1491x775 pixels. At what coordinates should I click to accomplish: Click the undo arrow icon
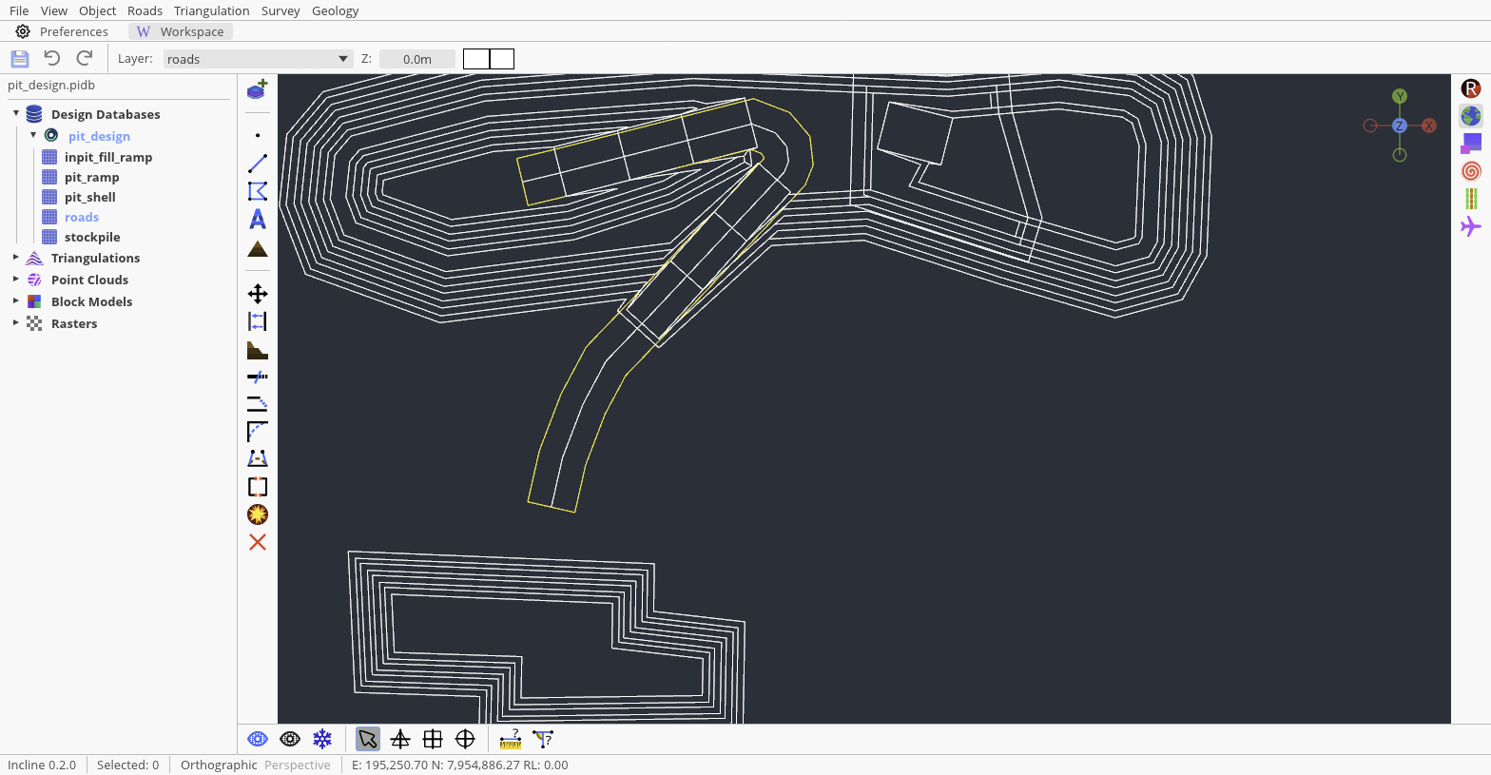click(x=52, y=58)
